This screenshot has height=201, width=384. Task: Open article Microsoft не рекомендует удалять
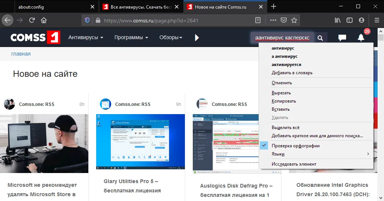point(42,190)
